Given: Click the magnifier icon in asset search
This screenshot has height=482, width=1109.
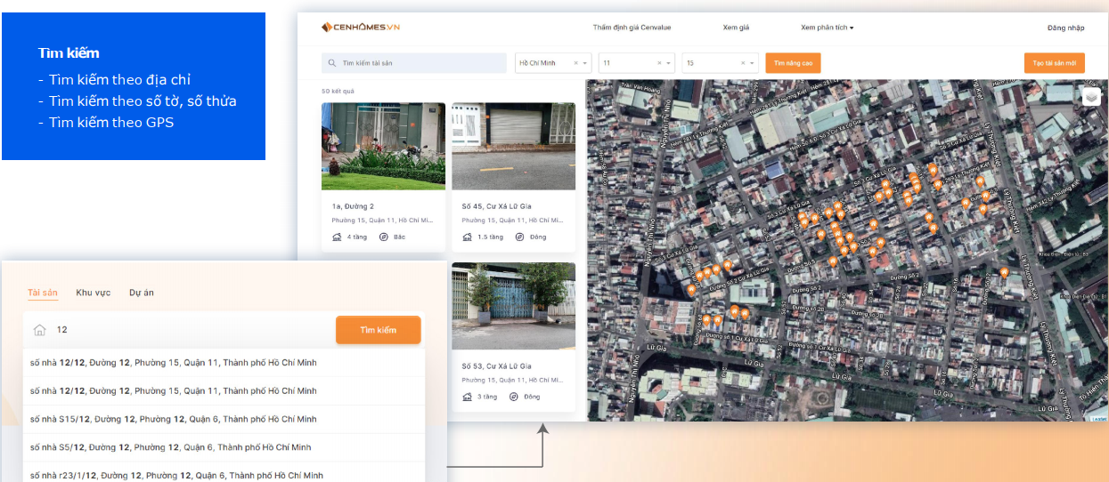Looking at the screenshot, I should click(x=332, y=63).
